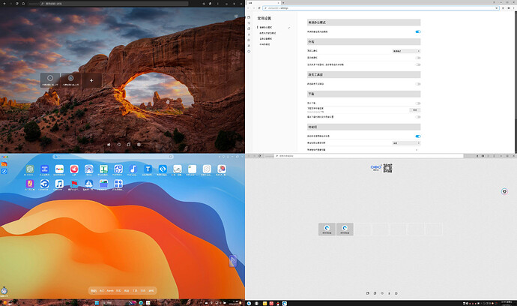The width and height of the screenshot is (517, 306).
Task: Open first shortcut tile on the gray page
Action: (327, 229)
